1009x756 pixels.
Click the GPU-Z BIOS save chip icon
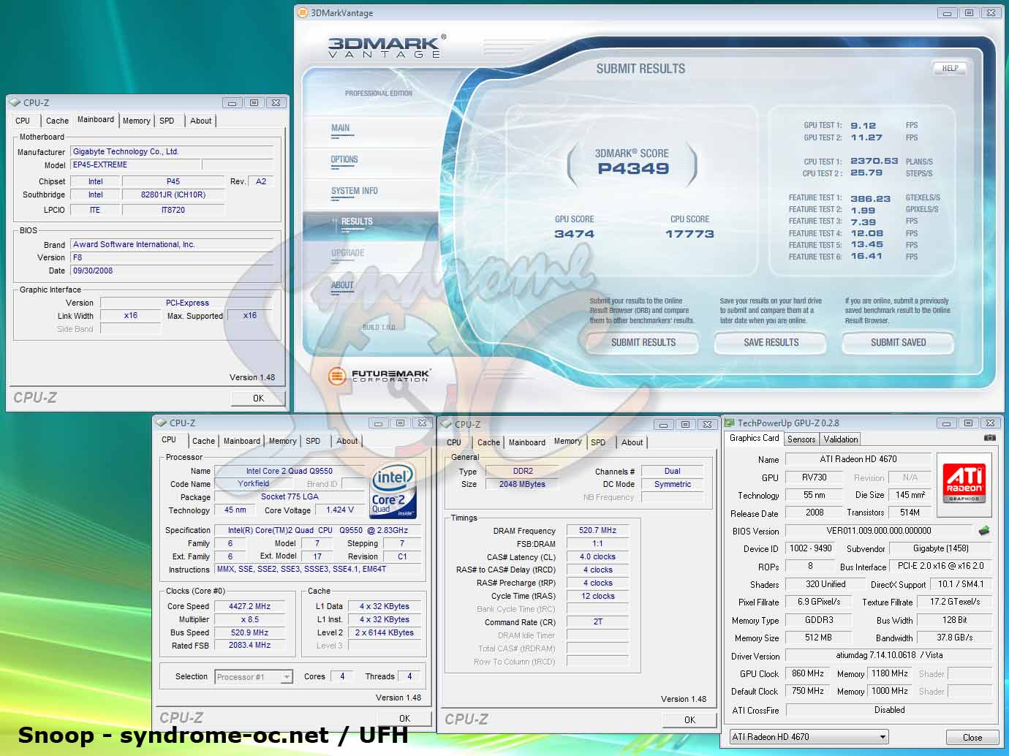point(983,531)
